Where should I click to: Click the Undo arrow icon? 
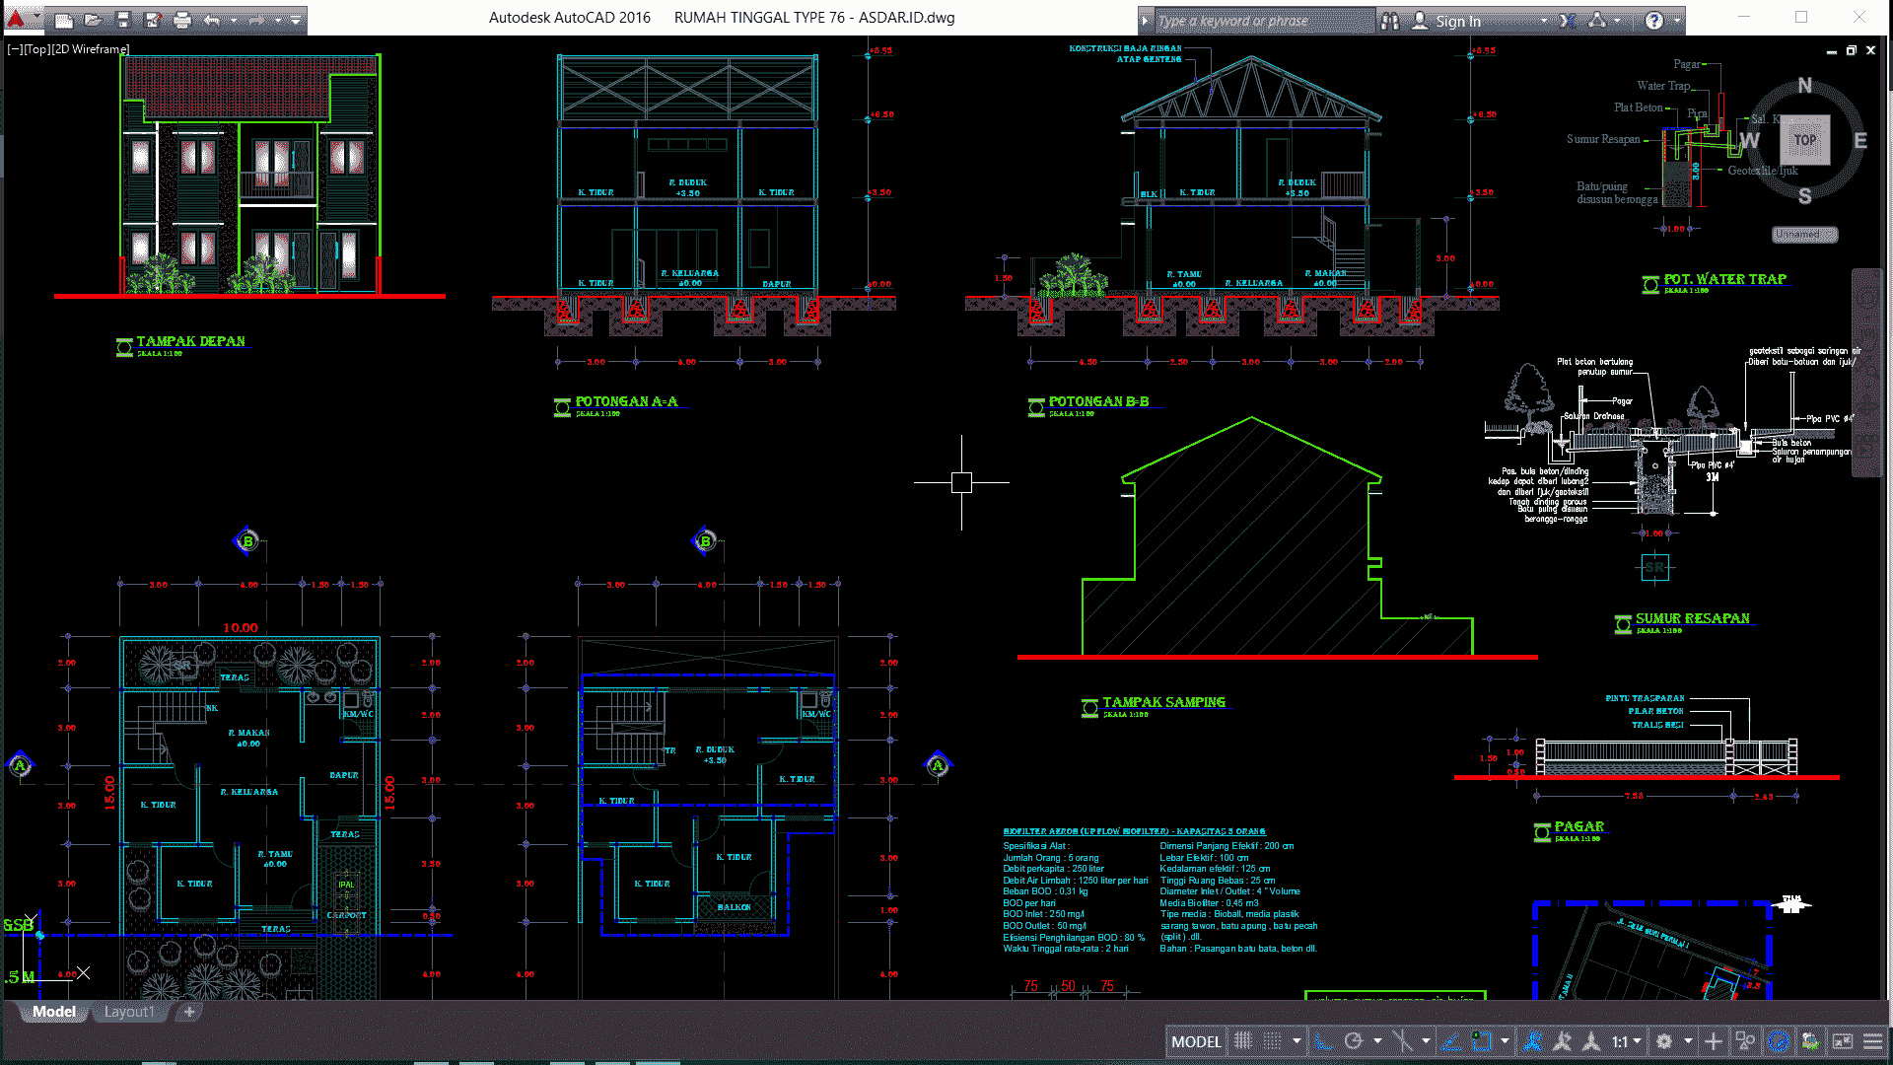(x=211, y=20)
